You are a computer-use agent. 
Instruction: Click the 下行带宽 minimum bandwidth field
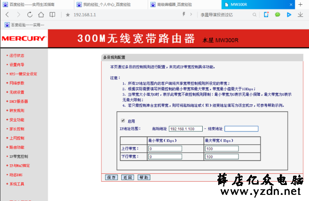coord(165,157)
